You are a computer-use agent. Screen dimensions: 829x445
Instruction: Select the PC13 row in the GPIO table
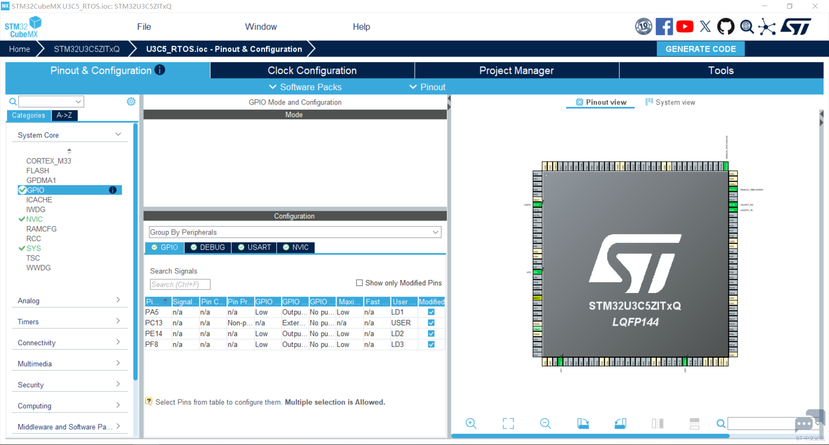[x=295, y=323]
